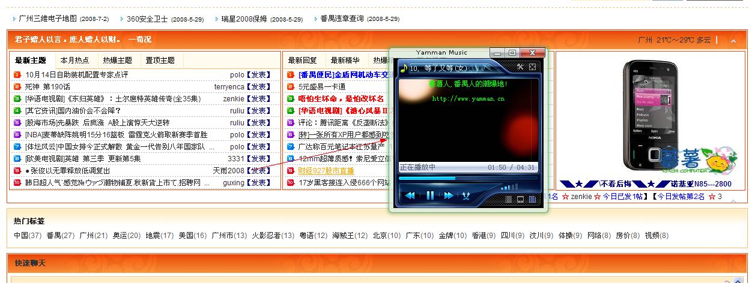Open lyrics page icon in player
The height and width of the screenshot is (283, 752).
pos(532,199)
